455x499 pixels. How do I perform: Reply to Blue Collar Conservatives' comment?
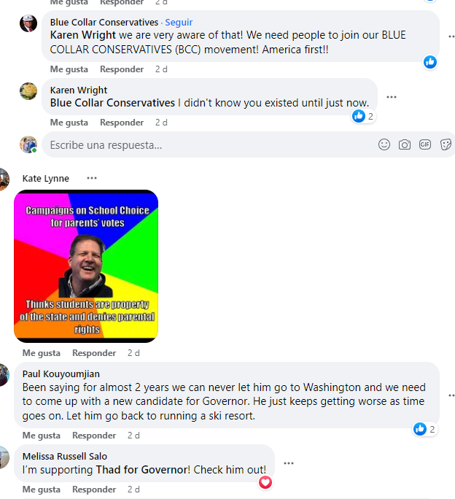click(x=122, y=69)
